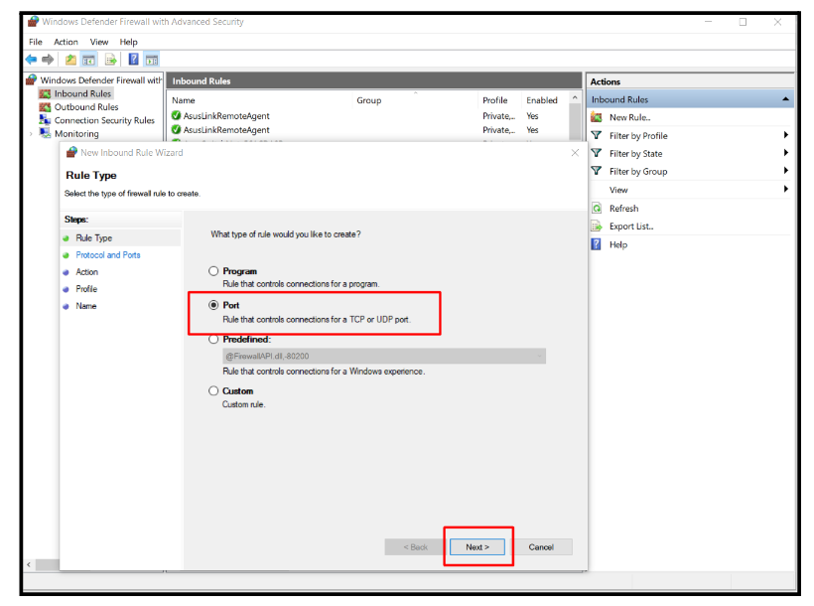Open the Predefined @FirewallAPI.dll combo box

point(384,356)
